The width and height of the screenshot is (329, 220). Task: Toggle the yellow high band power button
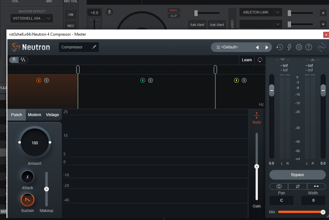point(236,80)
